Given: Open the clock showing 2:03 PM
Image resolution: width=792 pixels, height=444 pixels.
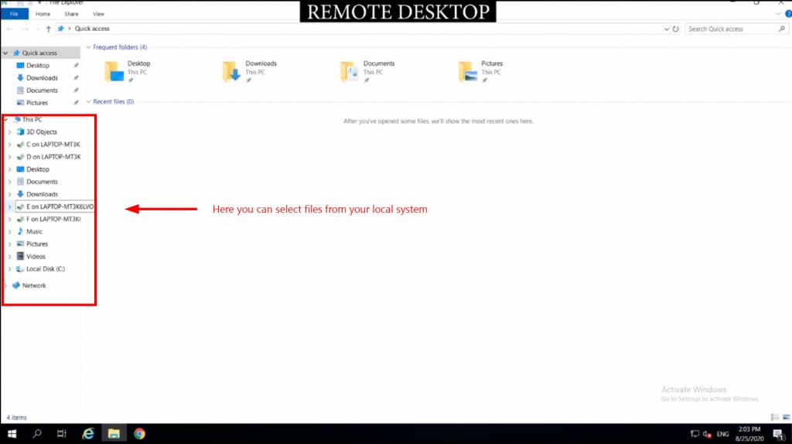Looking at the screenshot, I should click(x=749, y=434).
